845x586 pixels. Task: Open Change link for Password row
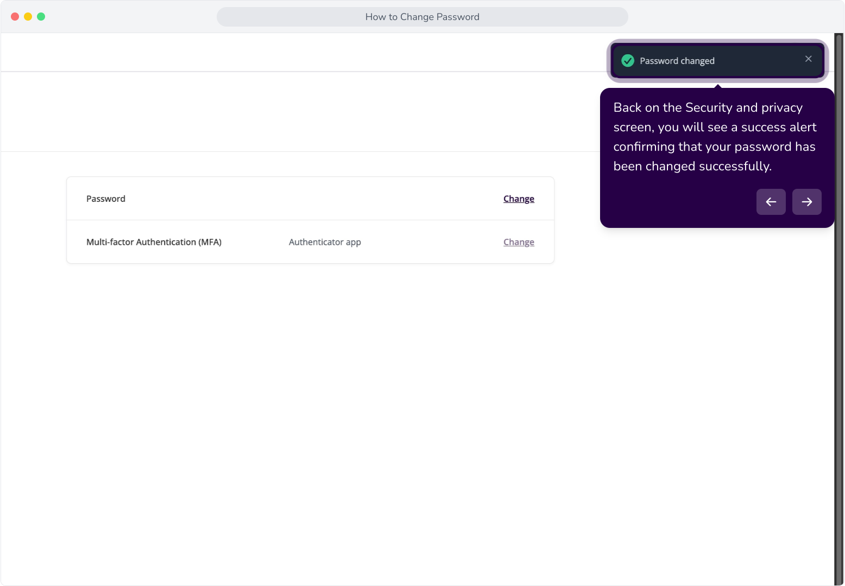(x=519, y=199)
